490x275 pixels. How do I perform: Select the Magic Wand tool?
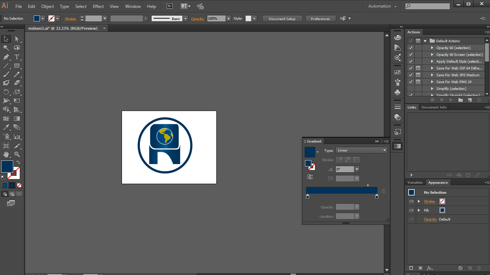tap(6, 48)
